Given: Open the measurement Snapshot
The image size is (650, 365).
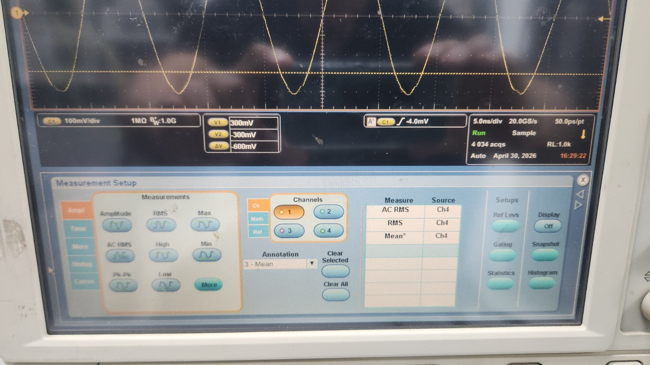Looking at the screenshot, I should (545, 255).
